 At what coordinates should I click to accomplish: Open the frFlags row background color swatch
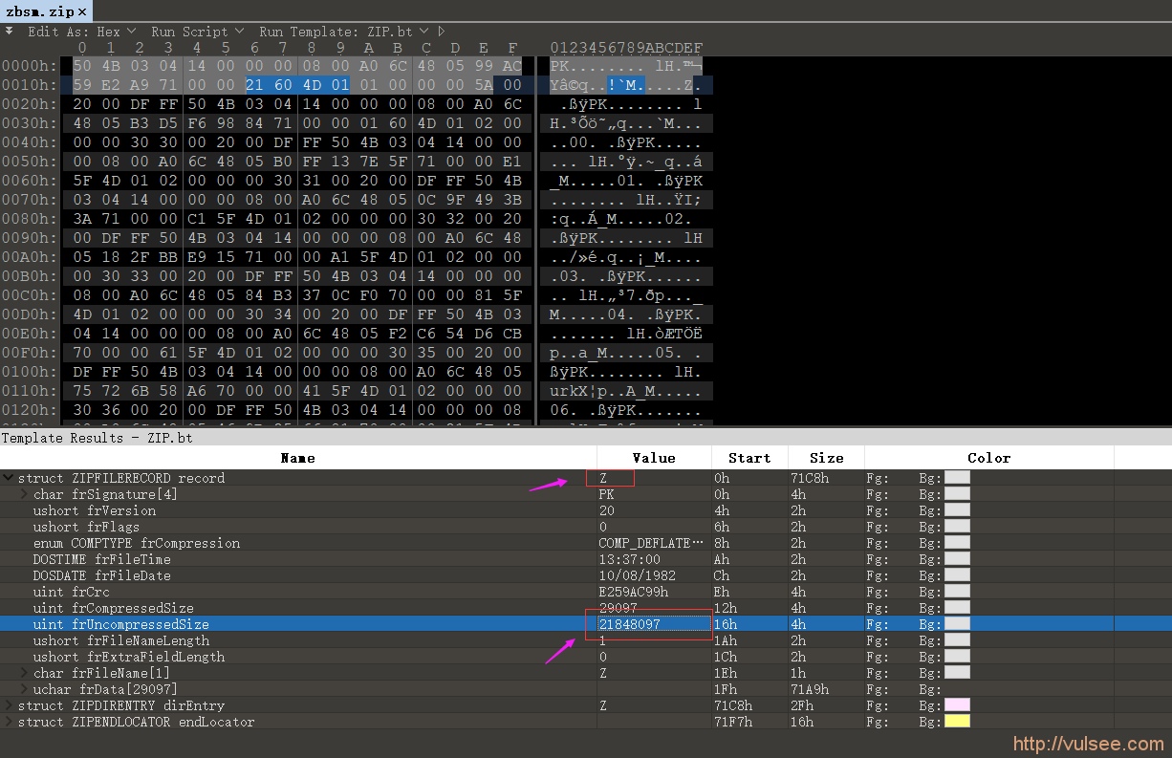coord(957,527)
